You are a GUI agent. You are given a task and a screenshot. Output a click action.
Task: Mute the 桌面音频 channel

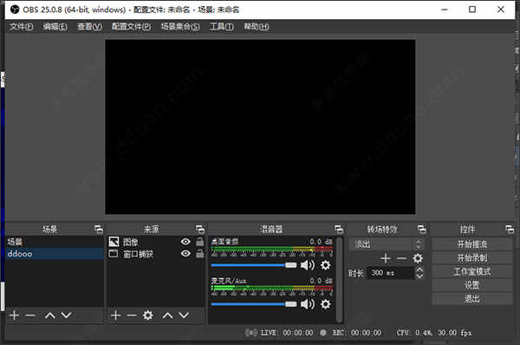308,265
